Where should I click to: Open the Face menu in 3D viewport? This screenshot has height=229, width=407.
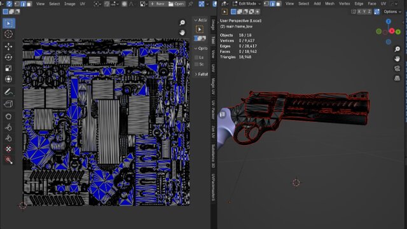click(371, 4)
